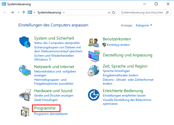Open Hardware und Sound category
The height and width of the screenshot is (125, 174).
(53, 91)
